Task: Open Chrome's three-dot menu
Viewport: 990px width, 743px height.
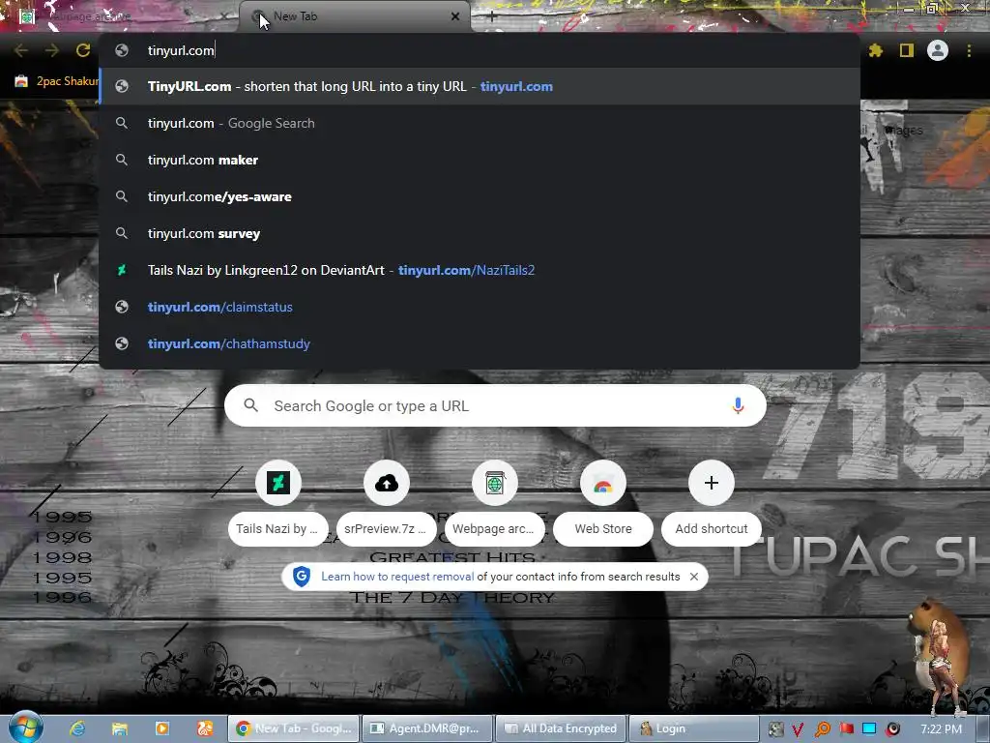Action: tap(969, 50)
